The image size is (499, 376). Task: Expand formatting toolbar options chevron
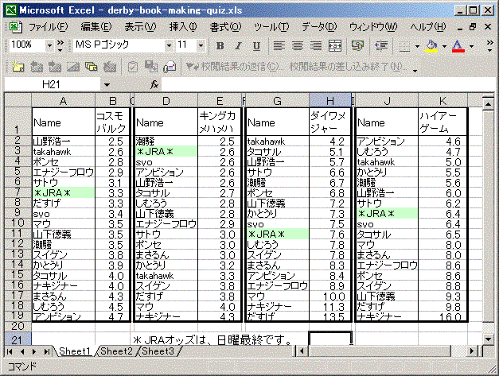pos(489,46)
